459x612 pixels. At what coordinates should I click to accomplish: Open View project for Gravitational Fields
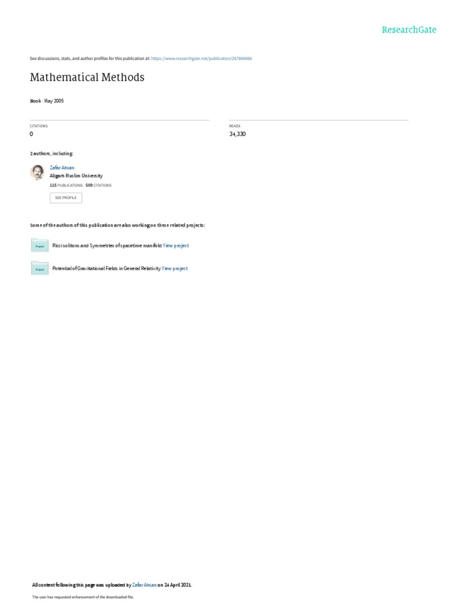click(x=175, y=268)
